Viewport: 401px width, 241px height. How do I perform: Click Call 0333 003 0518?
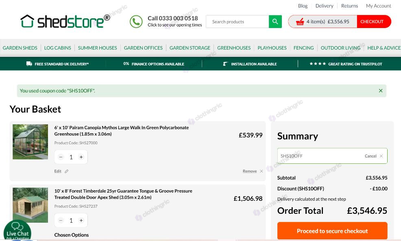coord(173,18)
